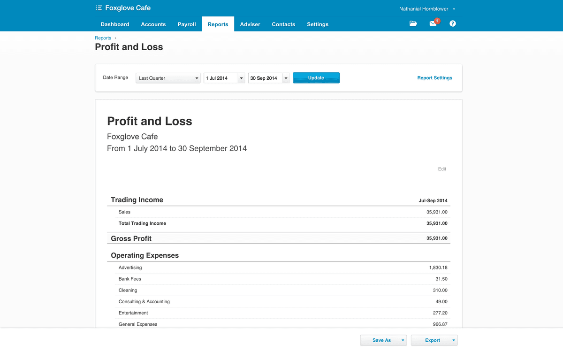Open the Save As dropdown arrow
Screen dimensions: 563x352
403,340
